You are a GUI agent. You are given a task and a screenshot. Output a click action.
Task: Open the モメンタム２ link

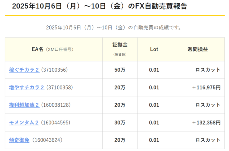click(x=24, y=122)
